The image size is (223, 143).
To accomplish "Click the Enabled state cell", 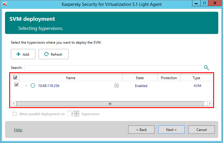I will click(x=141, y=86).
